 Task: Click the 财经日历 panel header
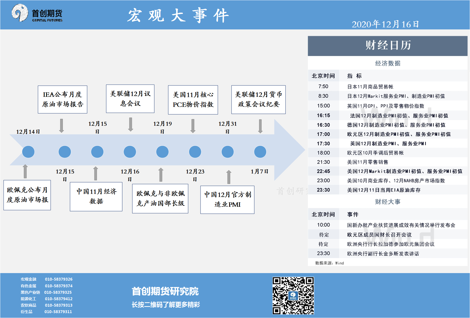click(x=387, y=46)
